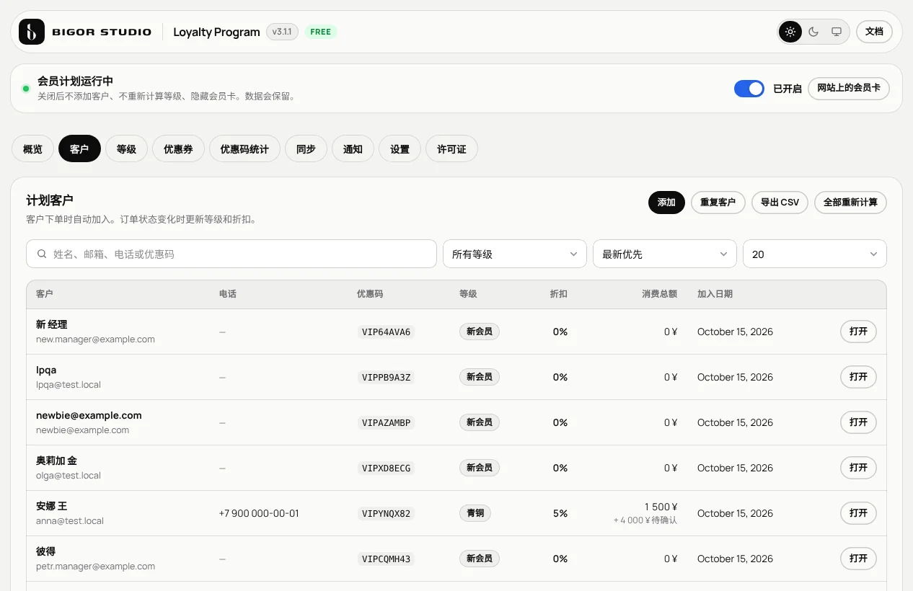This screenshot has width=913, height=591.
Task: Click the 客户 column header
Action: pyautogui.click(x=45, y=294)
